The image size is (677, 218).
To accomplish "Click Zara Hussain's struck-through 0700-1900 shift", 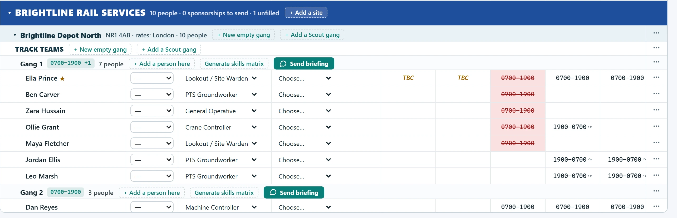I will [x=518, y=111].
